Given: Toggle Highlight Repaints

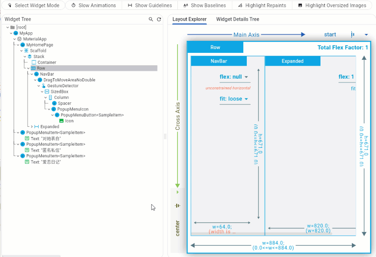Looking at the screenshot, I should tap(262, 5).
